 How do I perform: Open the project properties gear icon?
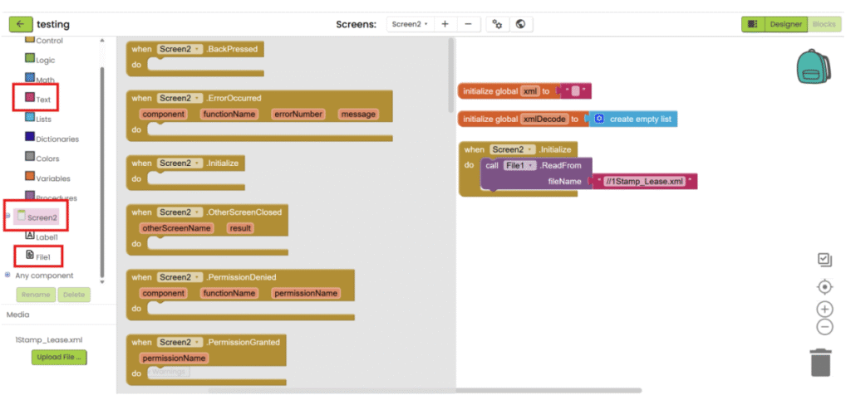497,24
